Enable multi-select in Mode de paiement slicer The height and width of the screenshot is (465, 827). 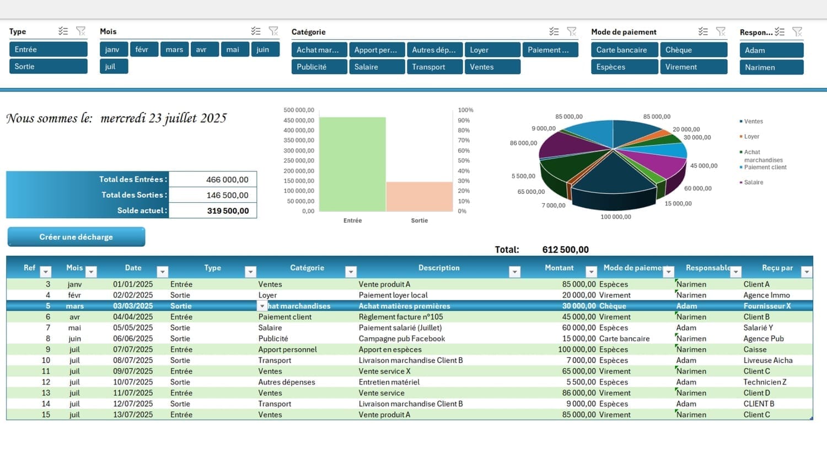703,32
